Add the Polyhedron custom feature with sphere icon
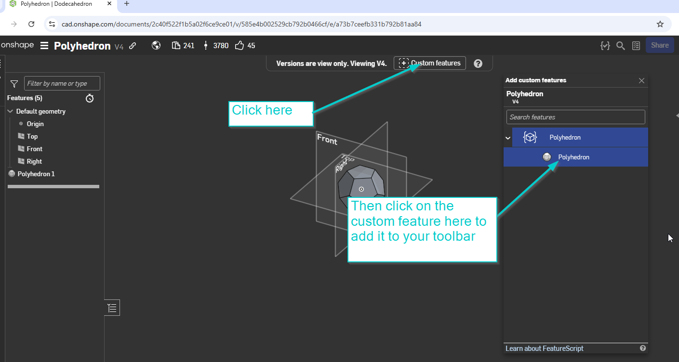This screenshot has height=362, width=679. (576, 157)
